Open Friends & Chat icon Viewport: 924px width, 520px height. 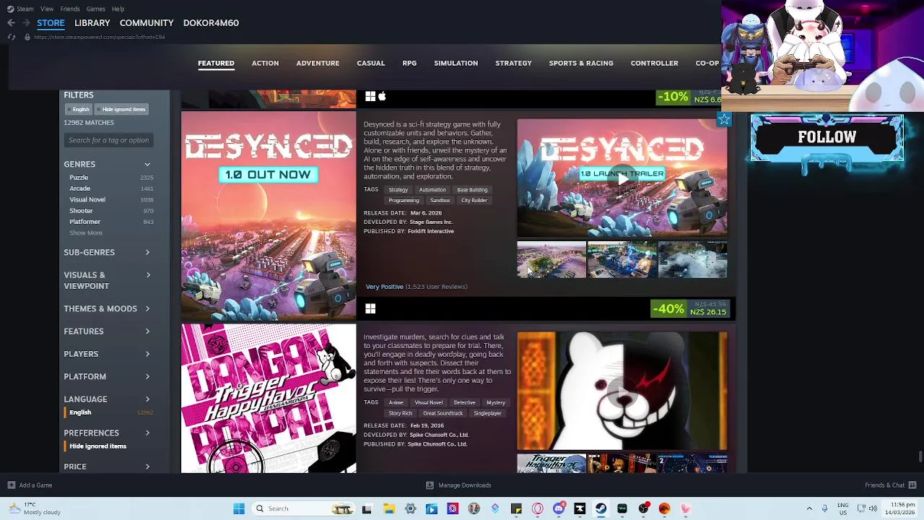pyautogui.click(x=912, y=485)
